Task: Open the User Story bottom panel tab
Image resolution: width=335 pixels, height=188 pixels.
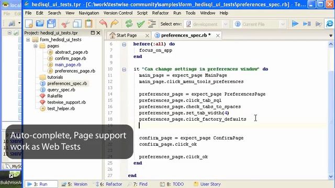Action: tap(207, 184)
